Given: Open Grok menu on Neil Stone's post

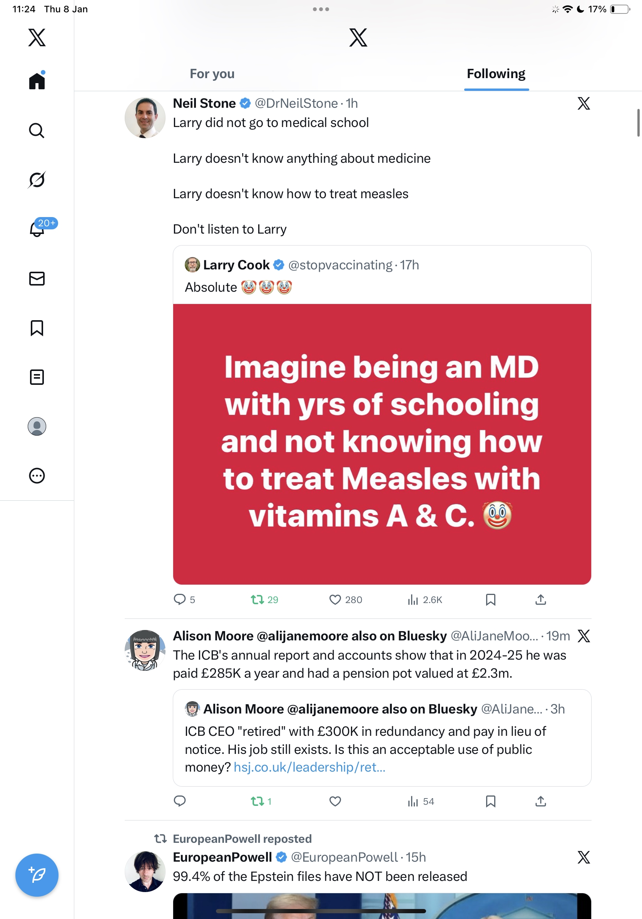Looking at the screenshot, I should click(583, 104).
